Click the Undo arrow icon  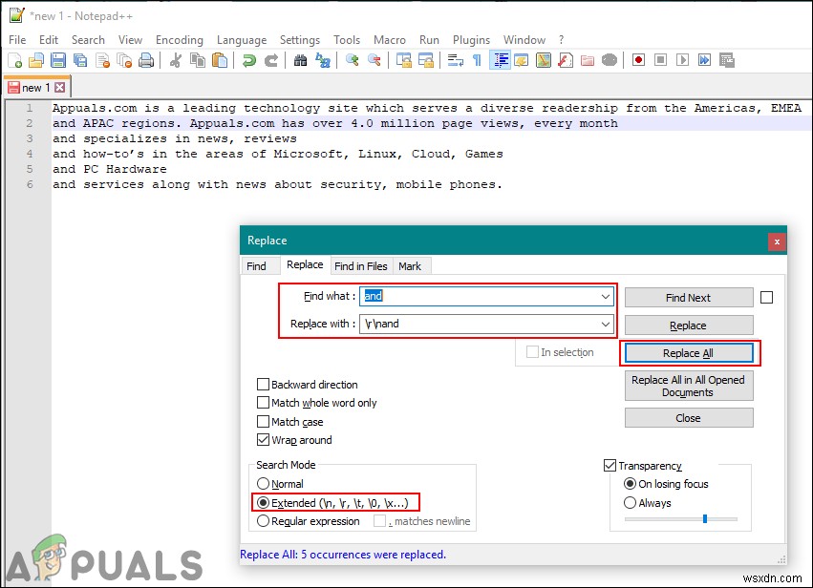(x=247, y=60)
